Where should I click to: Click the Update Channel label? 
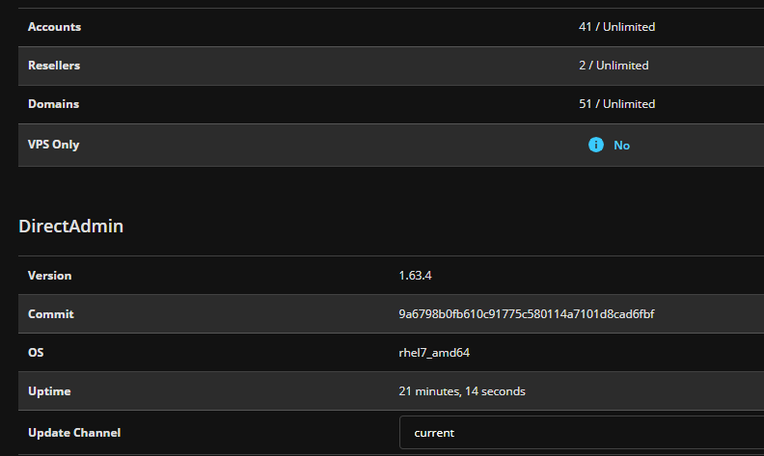coord(74,432)
